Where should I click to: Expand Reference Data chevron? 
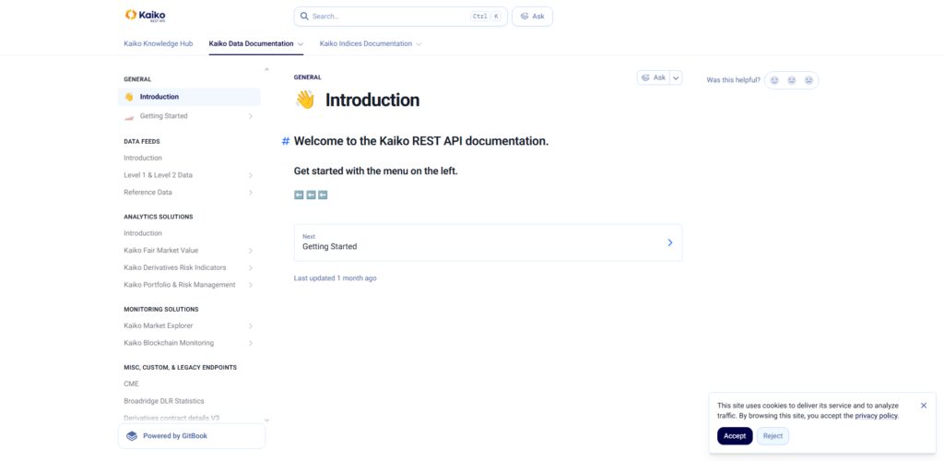pos(251,193)
